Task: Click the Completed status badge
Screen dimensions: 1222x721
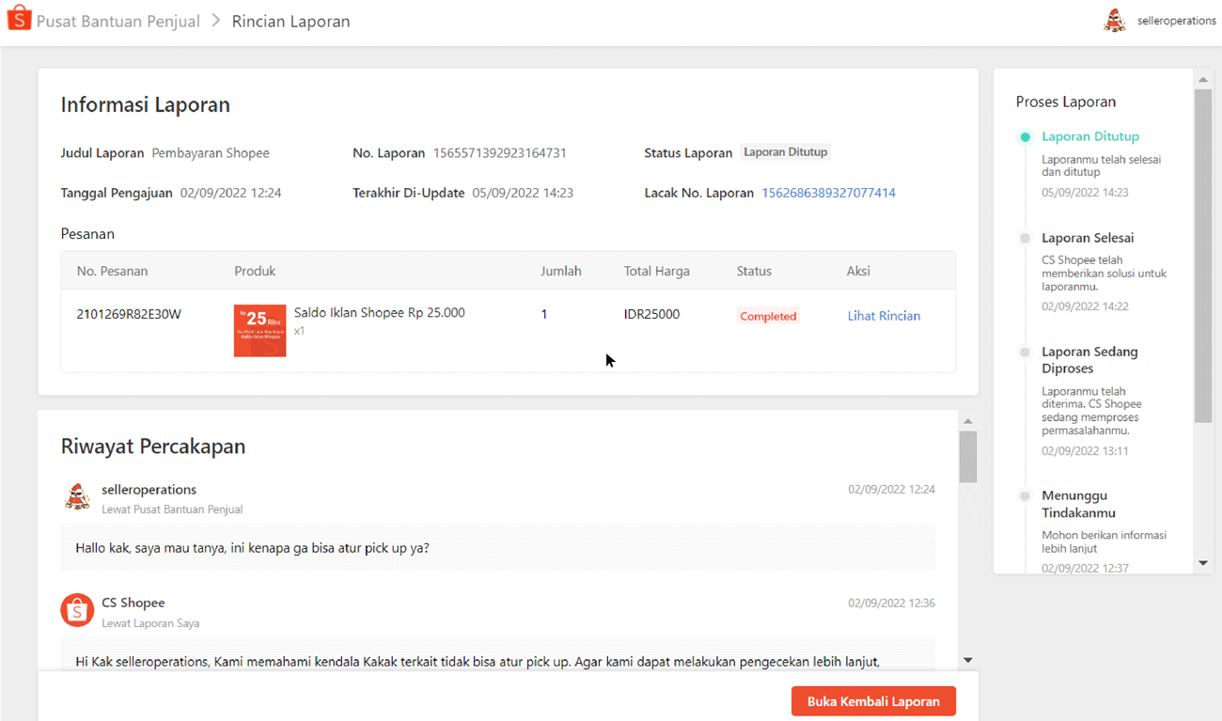Action: (x=768, y=317)
